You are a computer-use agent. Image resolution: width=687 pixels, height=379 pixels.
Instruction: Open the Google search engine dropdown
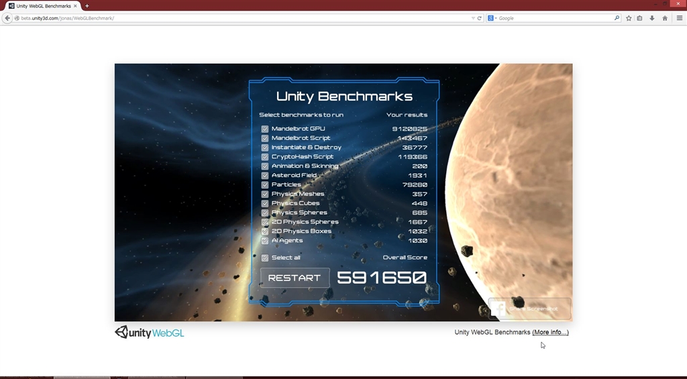click(492, 18)
